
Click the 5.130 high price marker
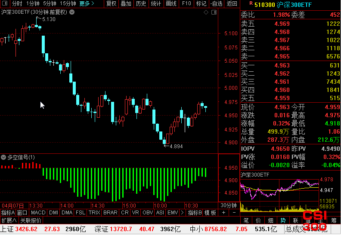[x=49, y=19]
